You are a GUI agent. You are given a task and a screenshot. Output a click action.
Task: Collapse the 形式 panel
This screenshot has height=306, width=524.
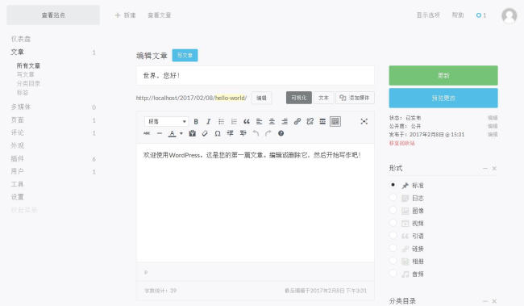click(x=484, y=169)
